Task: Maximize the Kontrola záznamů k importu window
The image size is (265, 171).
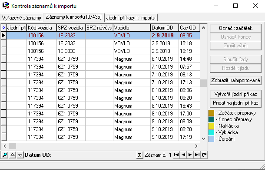Action: click(235, 6)
